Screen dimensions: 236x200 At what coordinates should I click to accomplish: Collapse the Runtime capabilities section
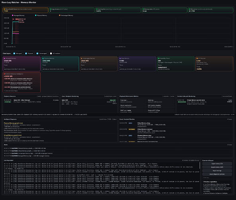tap(210, 182)
